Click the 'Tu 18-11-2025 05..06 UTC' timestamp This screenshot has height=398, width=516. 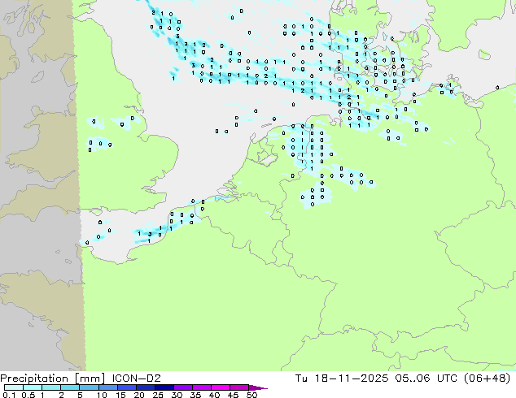click(x=376, y=379)
